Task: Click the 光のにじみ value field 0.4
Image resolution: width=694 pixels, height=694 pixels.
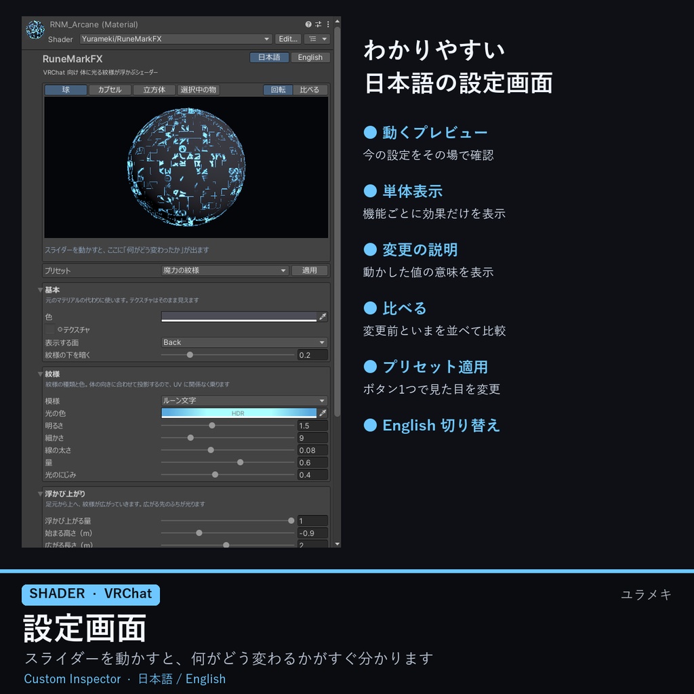Action: 312,475
